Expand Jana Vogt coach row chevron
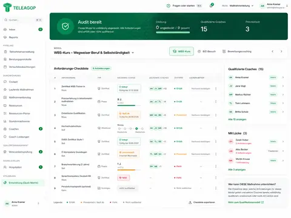The image size is (291, 218). [283, 86]
